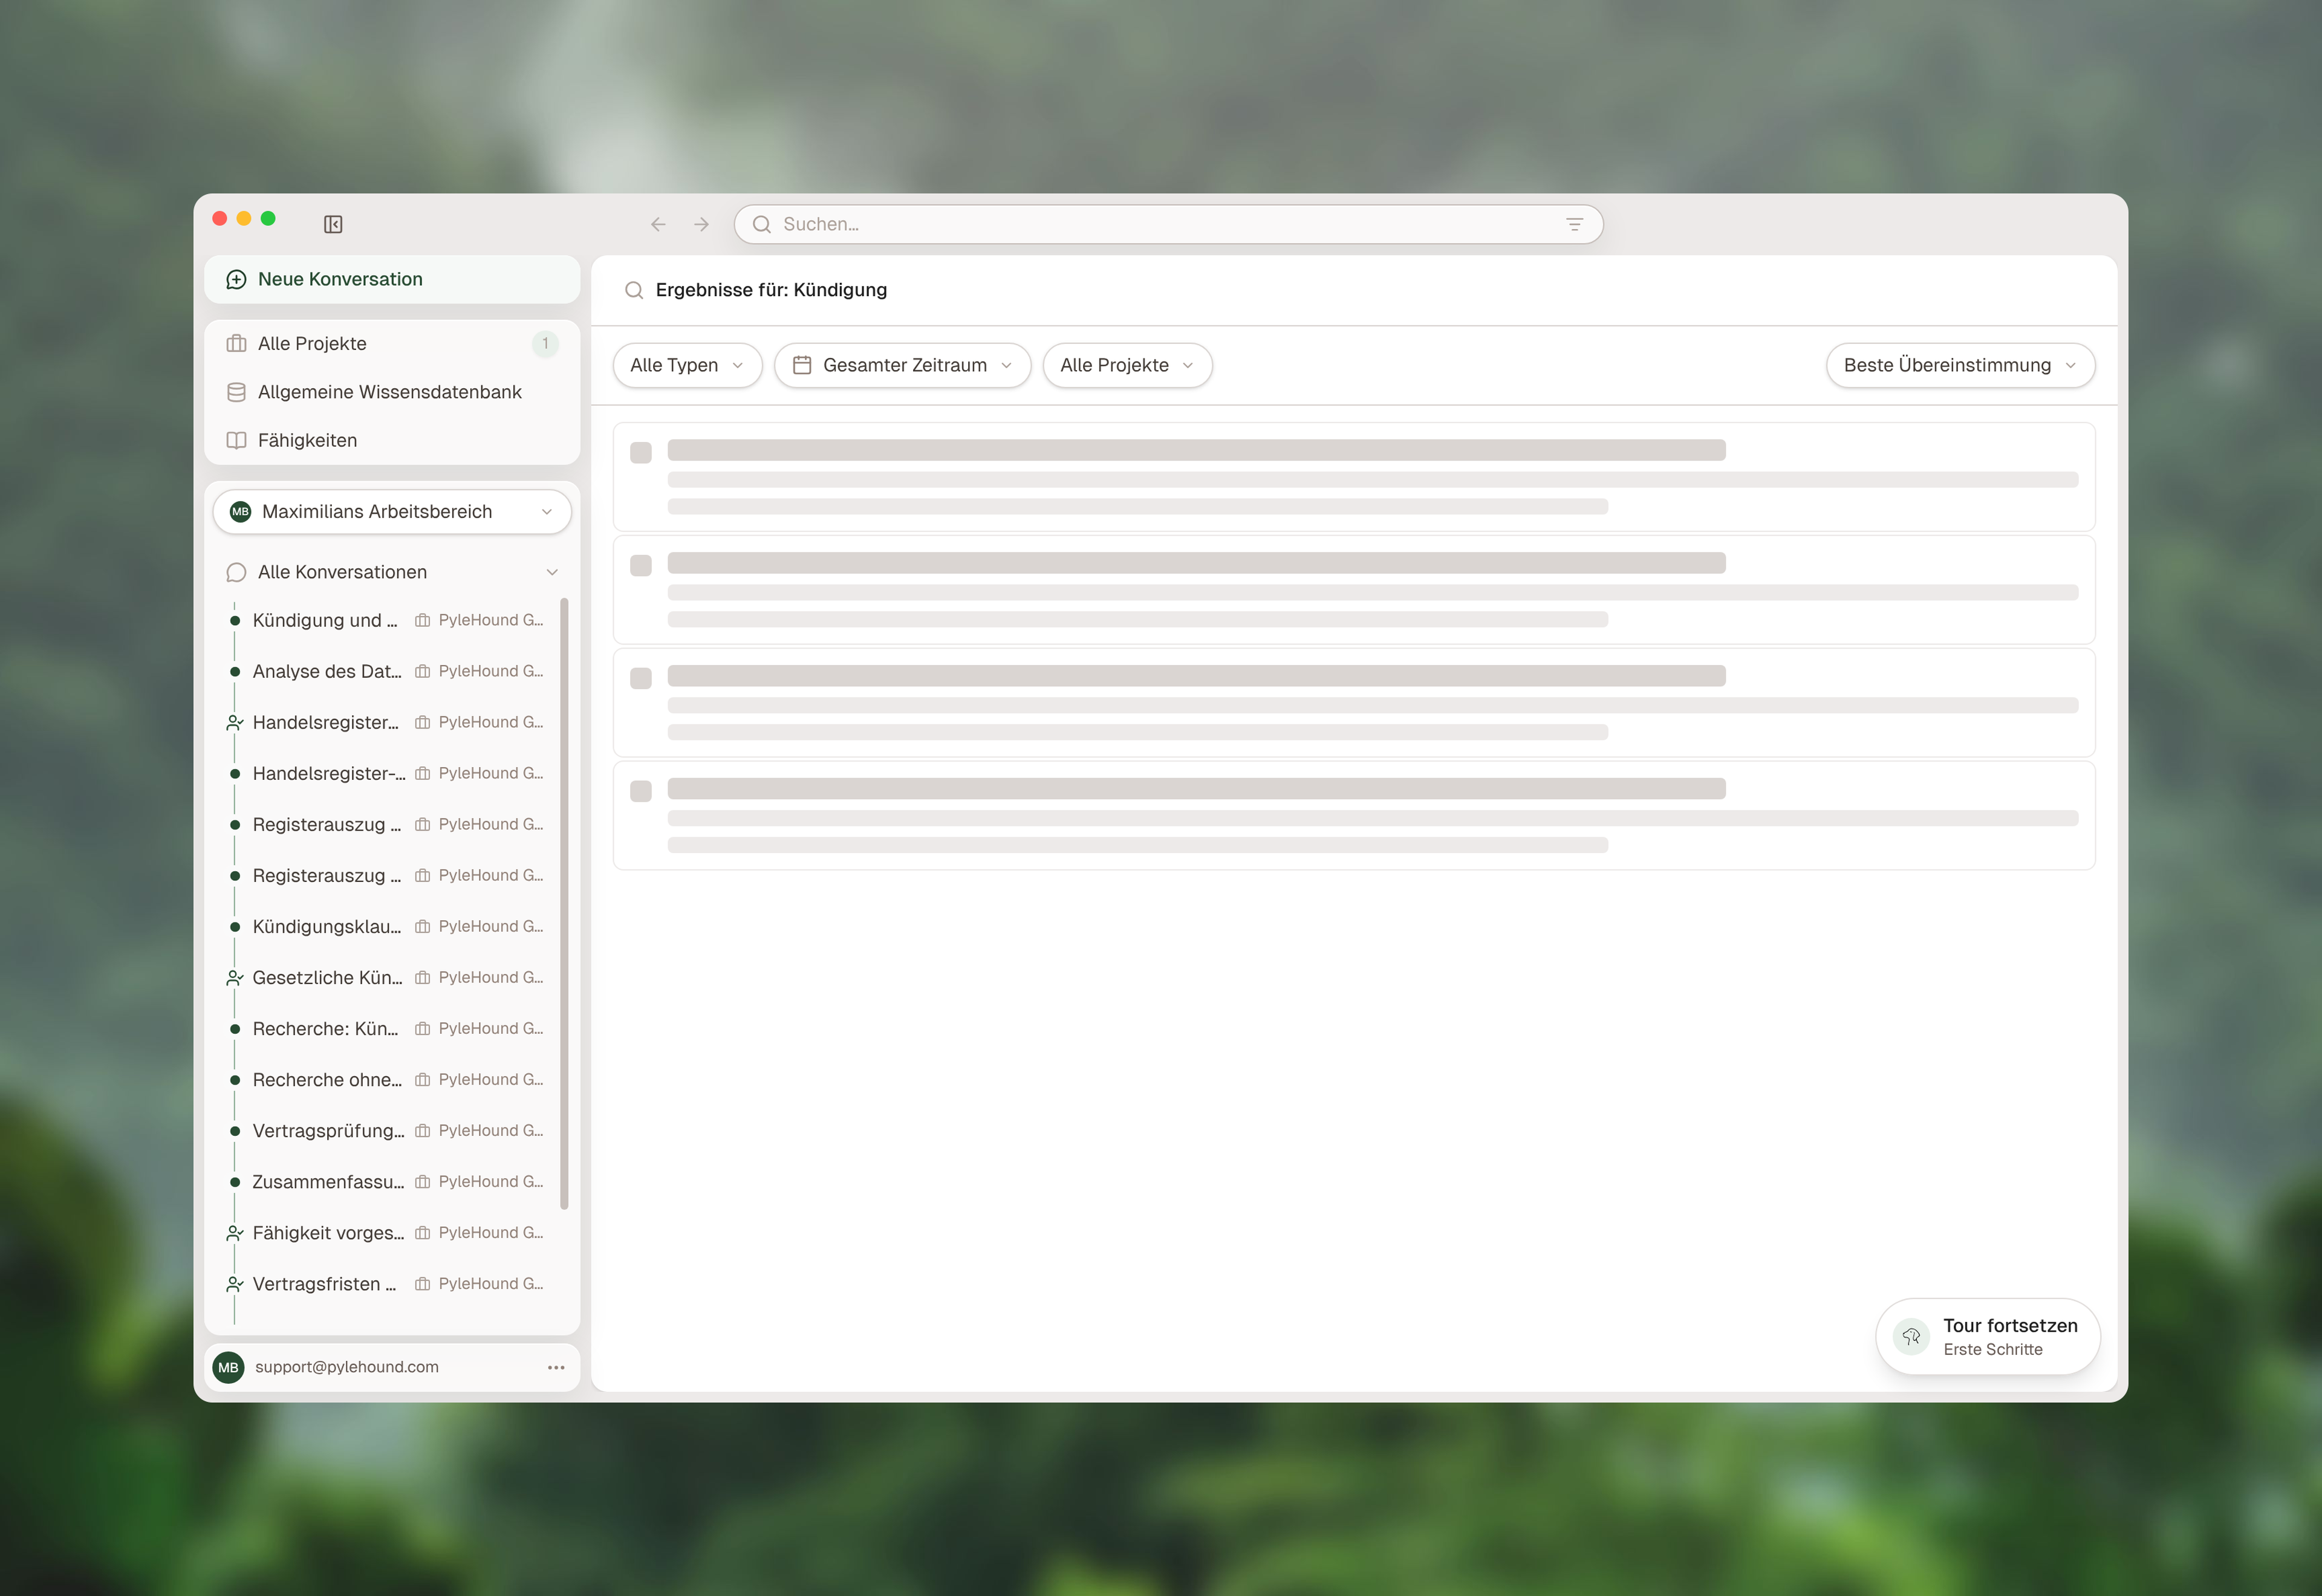The height and width of the screenshot is (1596, 2322).
Task: Click the calendar icon in Gesamter Zeitraum
Action: [802, 365]
